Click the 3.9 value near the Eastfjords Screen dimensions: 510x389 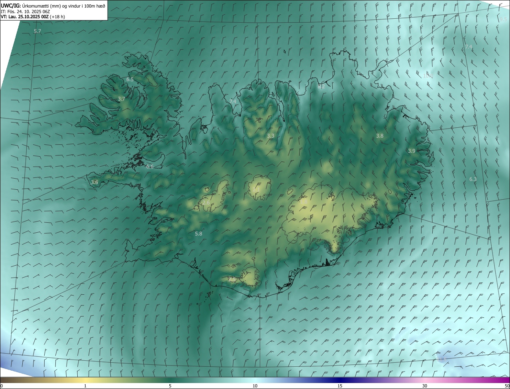pos(412,151)
